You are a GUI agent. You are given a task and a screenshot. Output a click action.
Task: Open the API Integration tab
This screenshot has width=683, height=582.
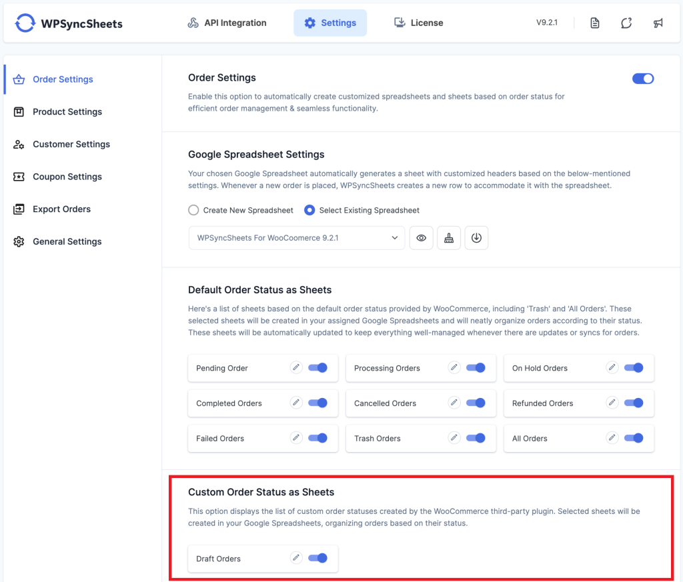(227, 23)
